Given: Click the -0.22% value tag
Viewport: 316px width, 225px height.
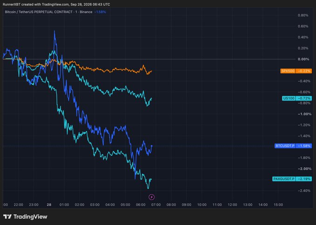Looking at the screenshot, I should 304,71.
